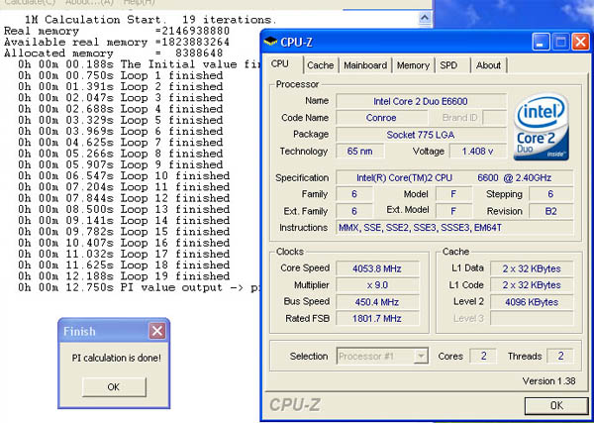Open the SPD tab in CPU-Z

click(448, 65)
